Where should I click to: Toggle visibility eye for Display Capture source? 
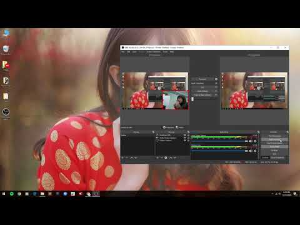point(185,141)
